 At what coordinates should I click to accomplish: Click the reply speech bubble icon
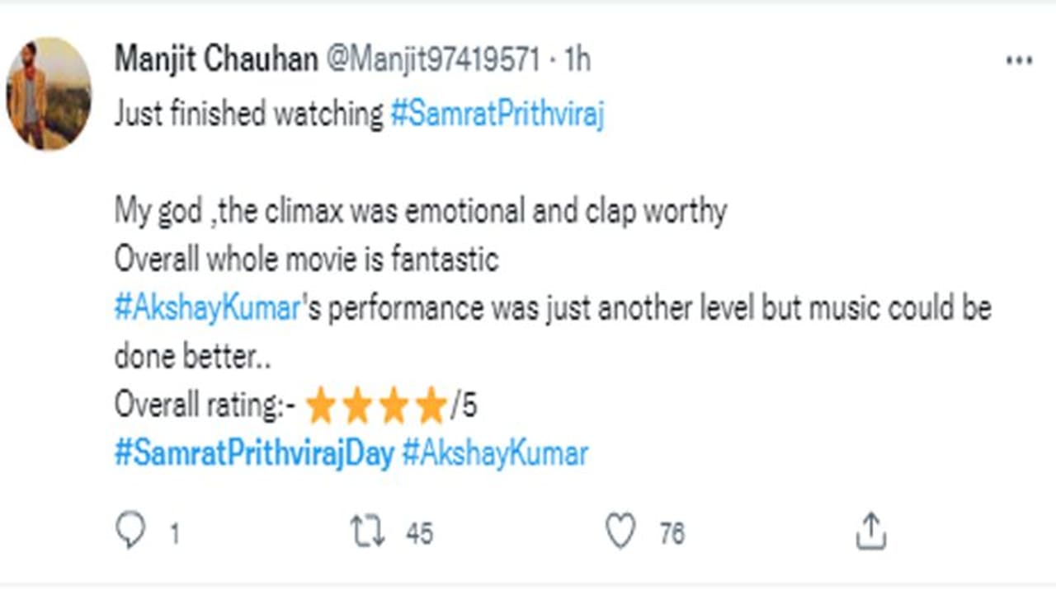tap(130, 532)
